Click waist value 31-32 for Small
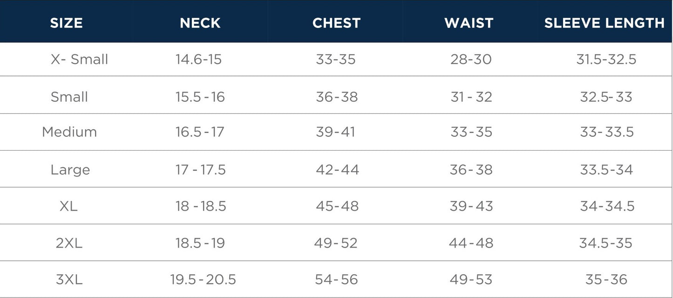673x298 pixels. pyautogui.click(x=471, y=97)
